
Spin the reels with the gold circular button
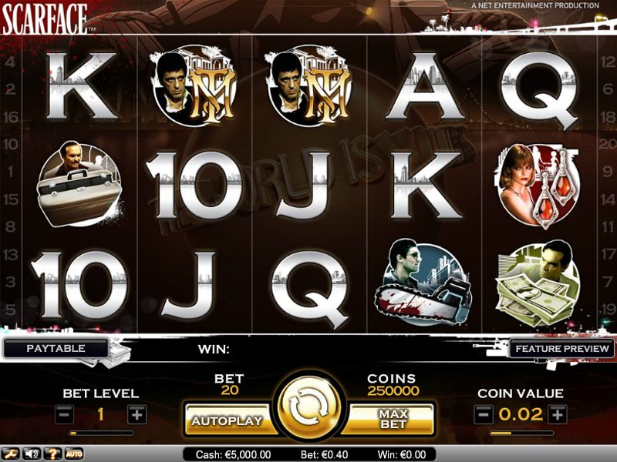(309, 409)
